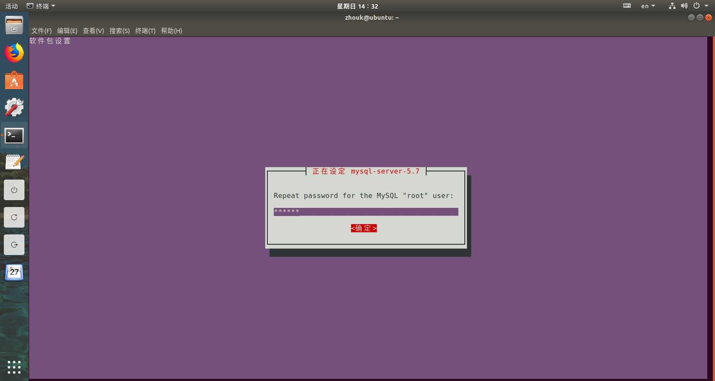
Task: Confirm with the <确定> button
Action: tap(364, 228)
